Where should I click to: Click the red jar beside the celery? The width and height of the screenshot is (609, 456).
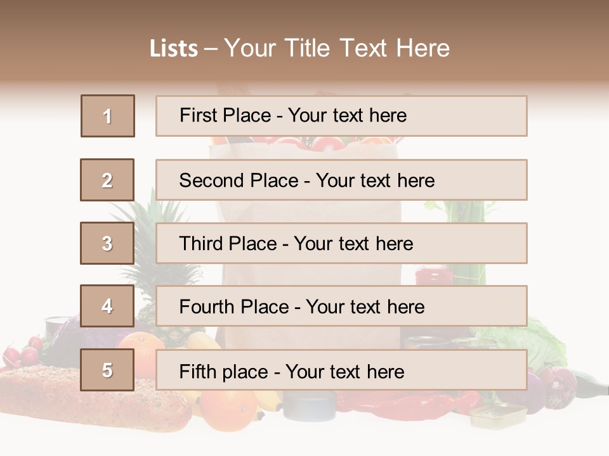[x=434, y=275]
